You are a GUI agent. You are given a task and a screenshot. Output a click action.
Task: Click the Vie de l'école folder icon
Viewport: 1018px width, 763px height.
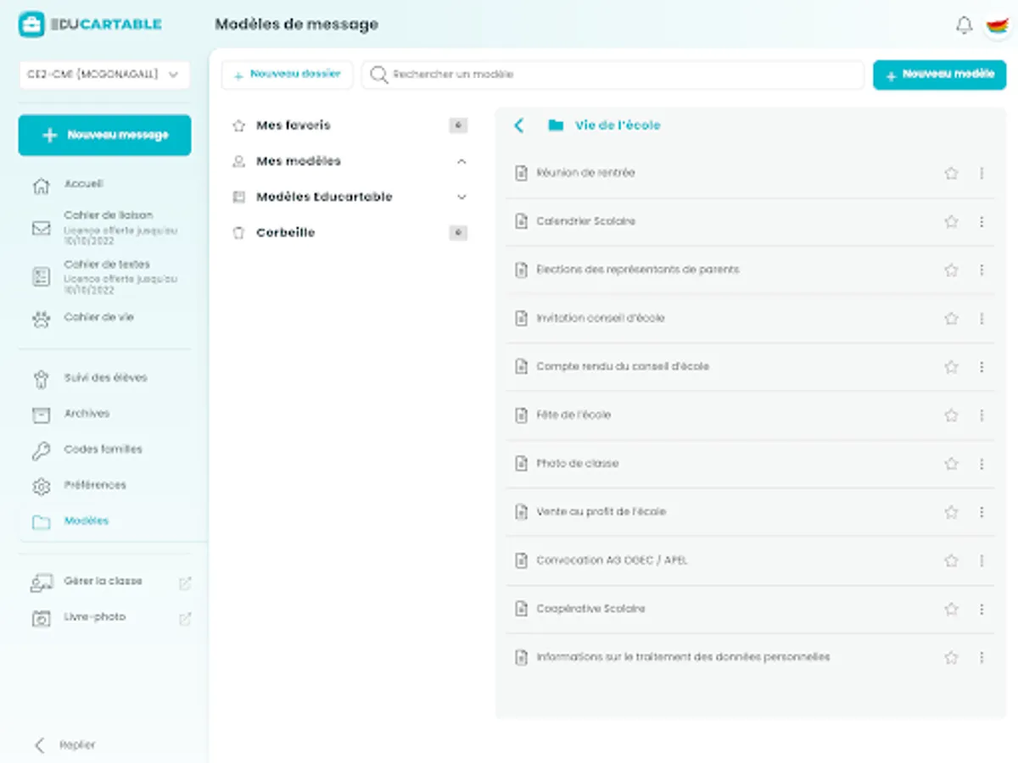click(x=556, y=125)
